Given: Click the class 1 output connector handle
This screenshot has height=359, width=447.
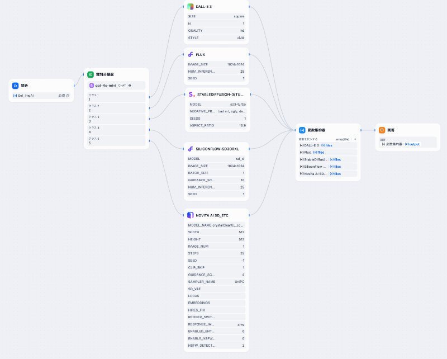Looking at the screenshot, I should click(149, 97).
